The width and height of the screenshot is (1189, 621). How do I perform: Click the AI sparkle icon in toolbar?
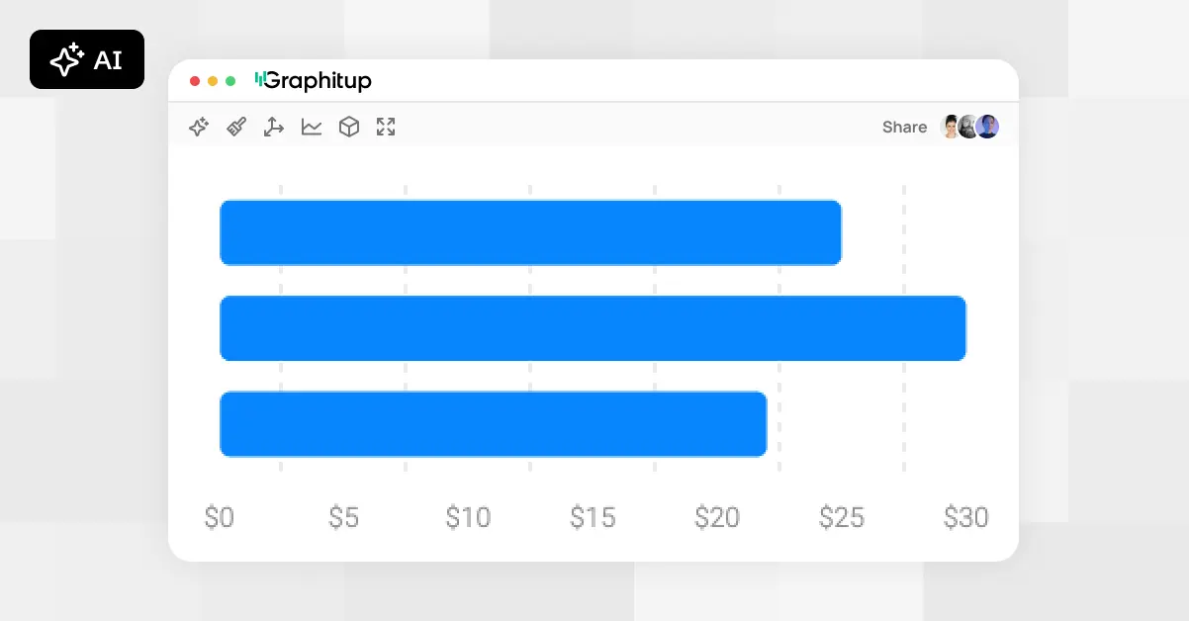click(x=199, y=127)
